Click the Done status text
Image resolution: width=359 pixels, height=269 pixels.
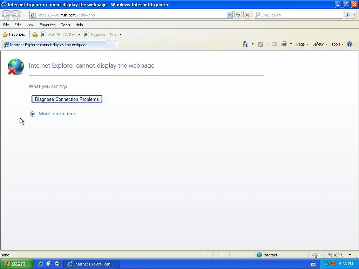[5, 255]
